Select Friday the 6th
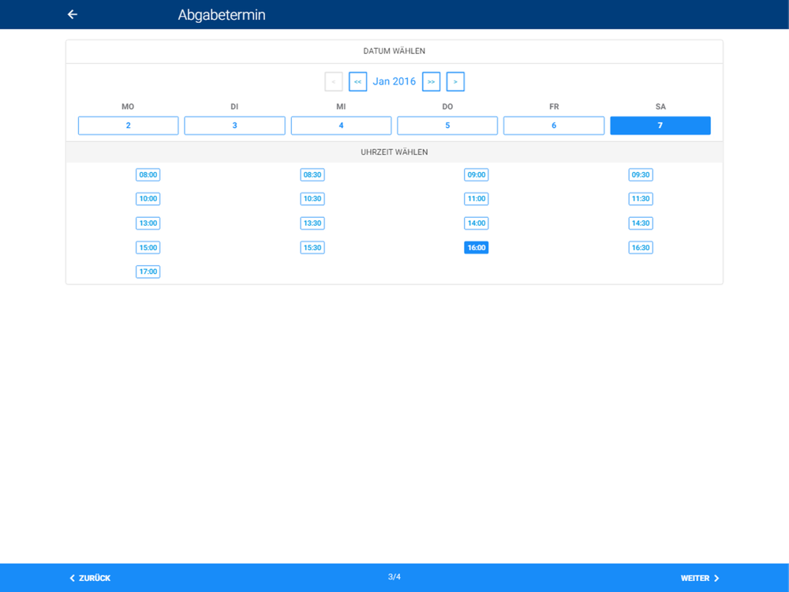789x592 pixels. pyautogui.click(x=554, y=126)
